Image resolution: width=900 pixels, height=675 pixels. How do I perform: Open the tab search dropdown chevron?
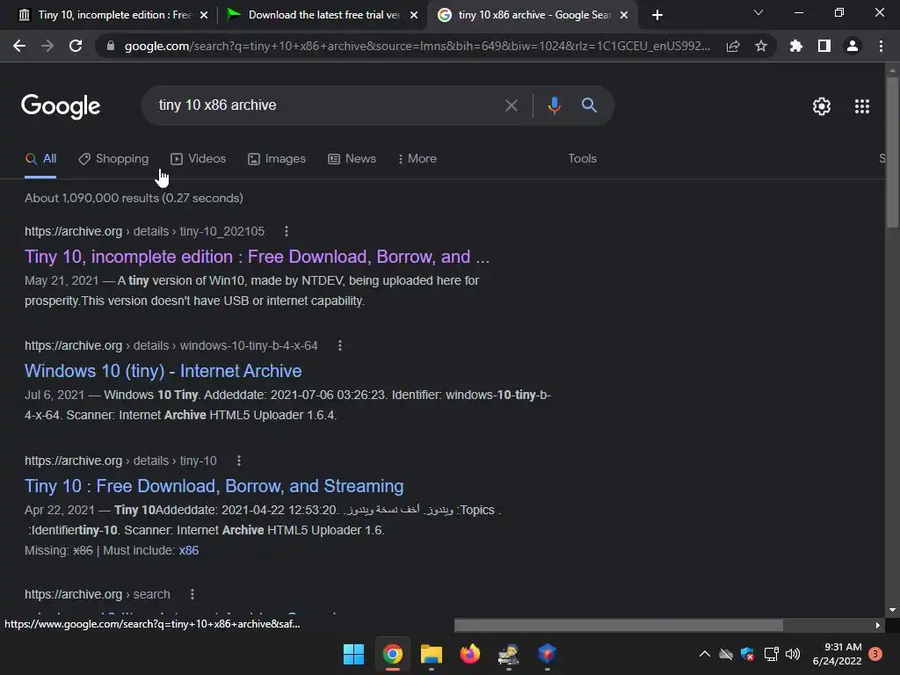(758, 12)
